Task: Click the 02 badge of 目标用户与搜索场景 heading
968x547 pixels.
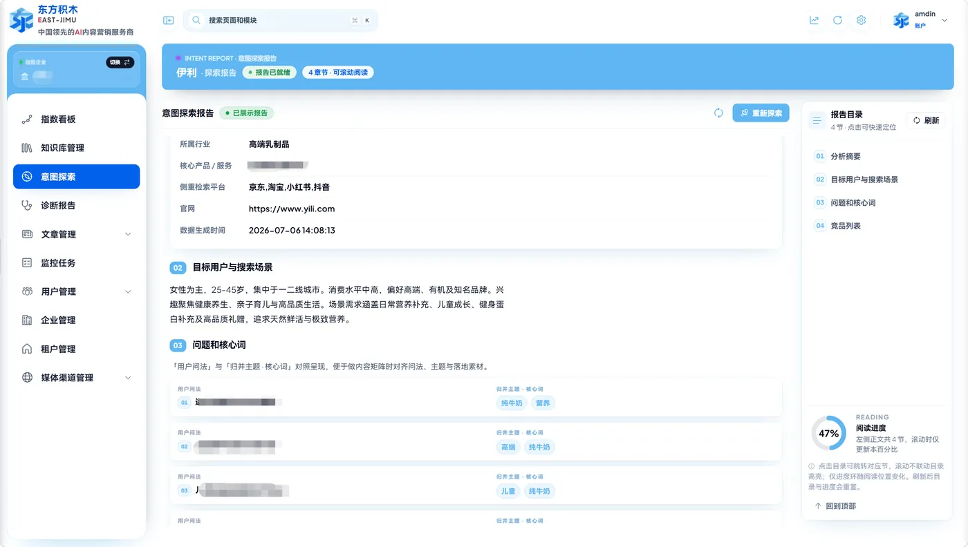Action: [x=178, y=267]
